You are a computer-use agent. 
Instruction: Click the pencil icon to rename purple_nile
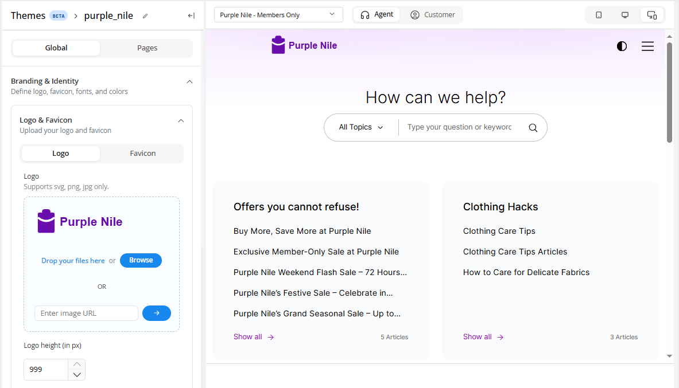tap(145, 16)
